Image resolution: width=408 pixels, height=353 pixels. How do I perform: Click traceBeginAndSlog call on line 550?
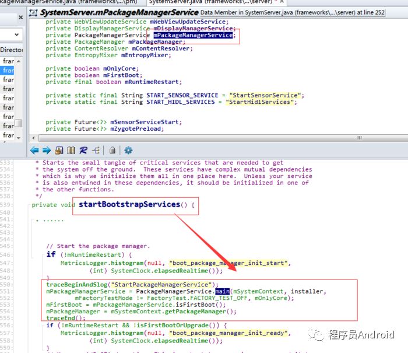tap(77, 285)
